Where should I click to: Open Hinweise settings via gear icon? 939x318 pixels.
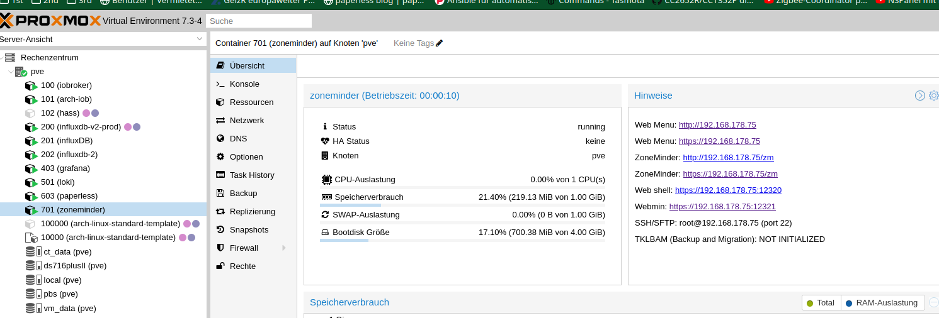coord(934,96)
